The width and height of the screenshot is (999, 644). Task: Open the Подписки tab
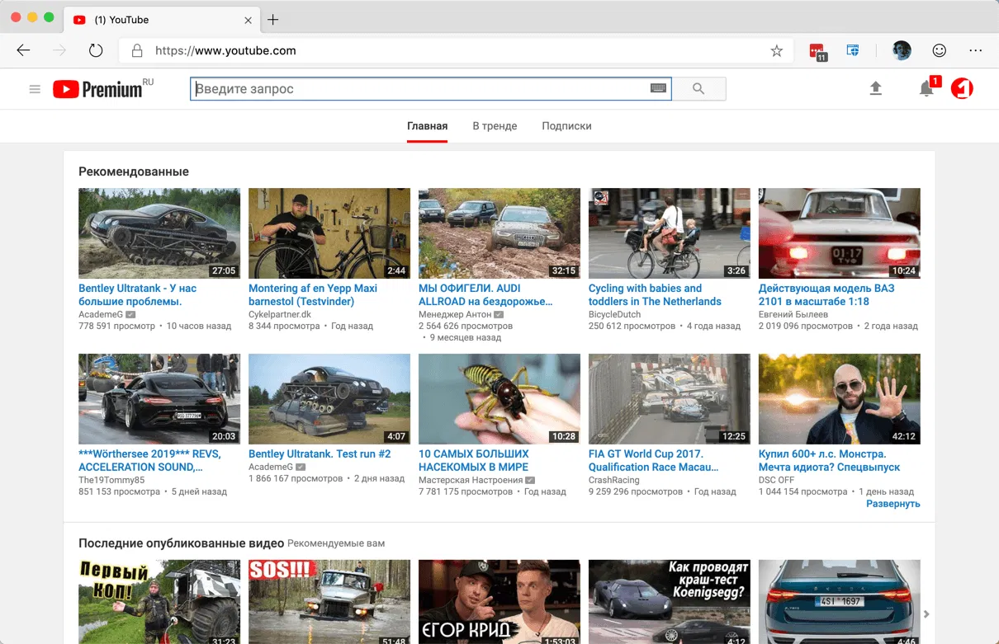[x=566, y=125]
